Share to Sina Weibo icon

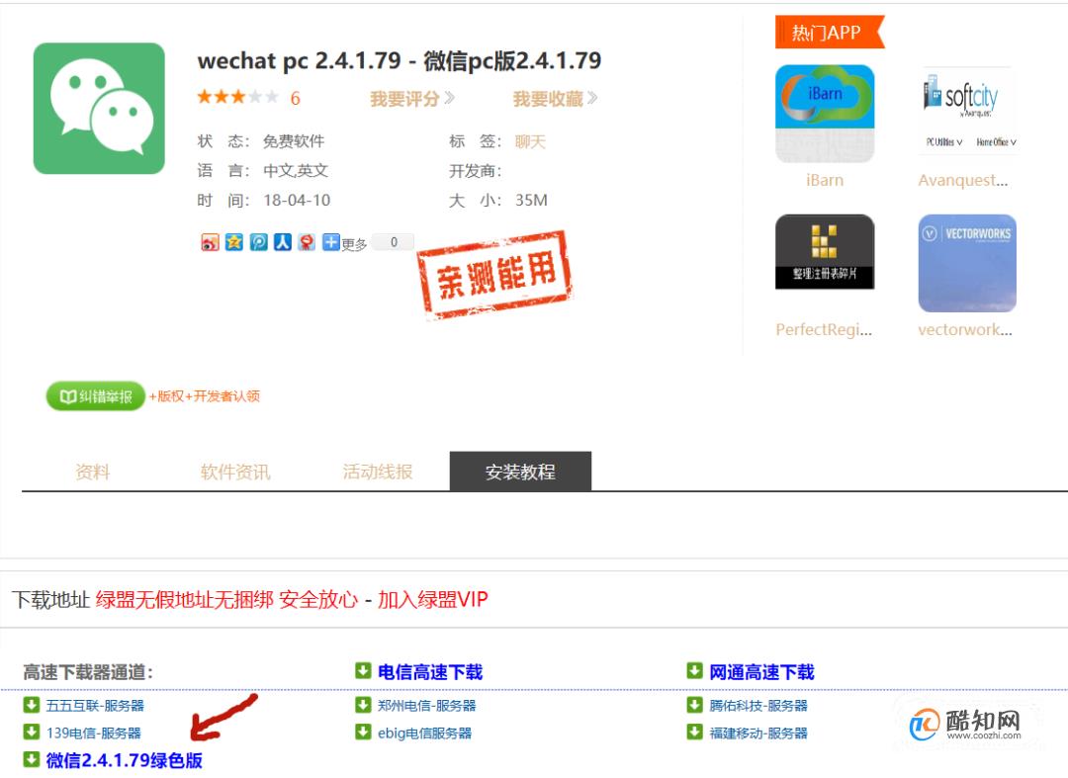tap(210, 242)
